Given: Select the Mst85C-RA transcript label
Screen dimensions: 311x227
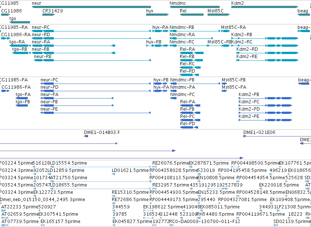Looking at the screenshot, I should point(234,27).
